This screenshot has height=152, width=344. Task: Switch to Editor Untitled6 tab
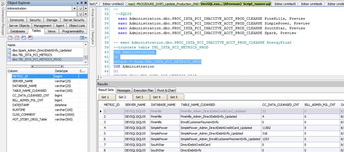[311, 4]
